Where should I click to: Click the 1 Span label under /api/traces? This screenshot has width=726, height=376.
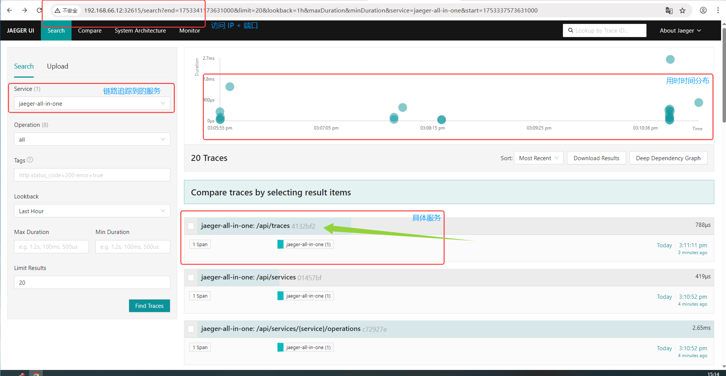tap(200, 244)
